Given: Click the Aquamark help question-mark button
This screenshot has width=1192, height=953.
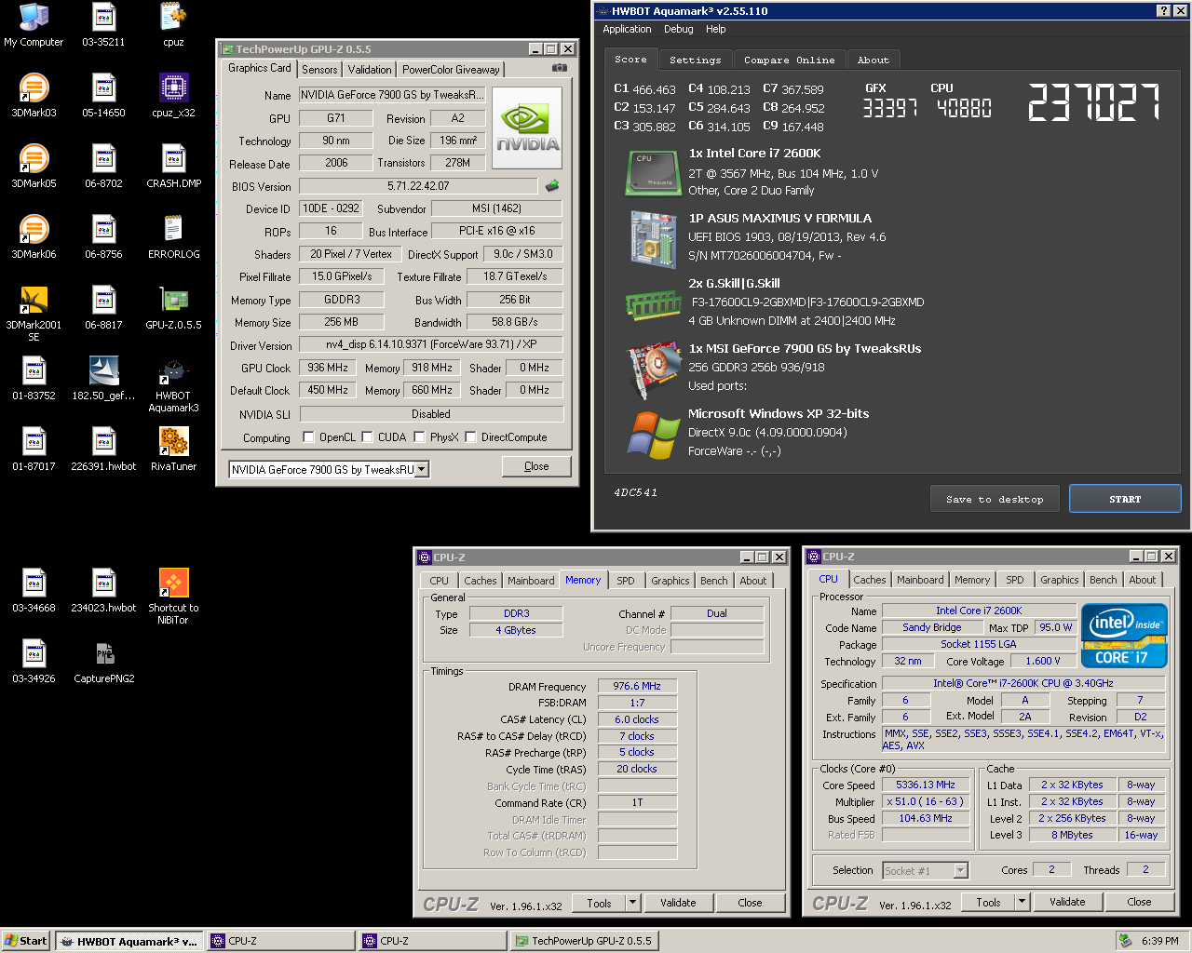Looking at the screenshot, I should (1164, 11).
